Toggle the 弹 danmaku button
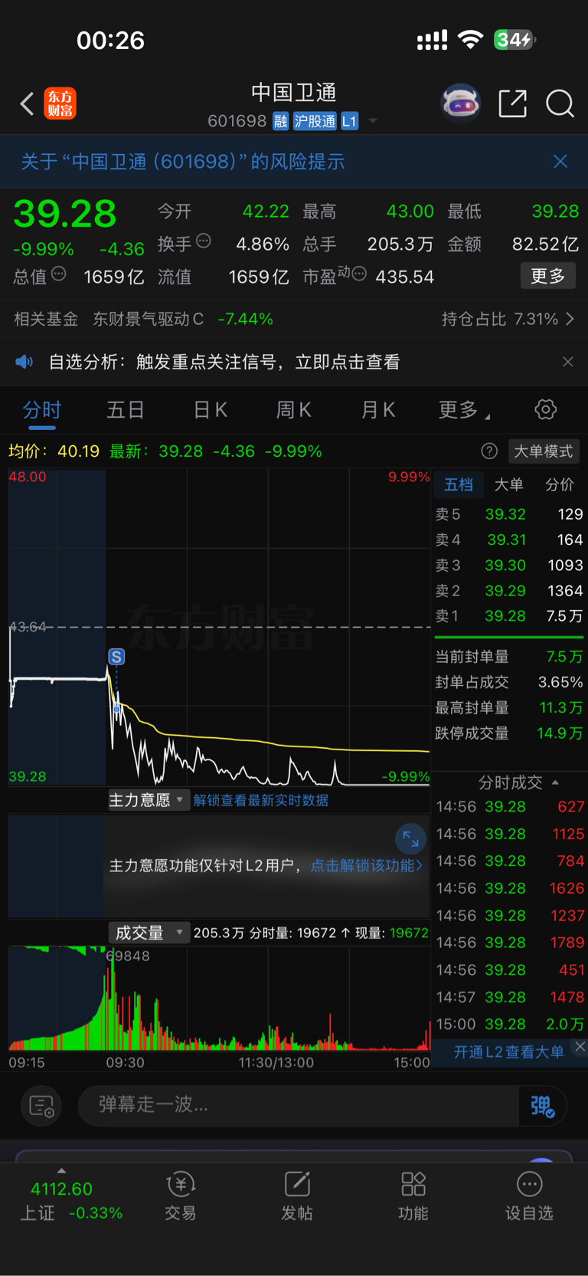588x1276 pixels. (543, 1106)
